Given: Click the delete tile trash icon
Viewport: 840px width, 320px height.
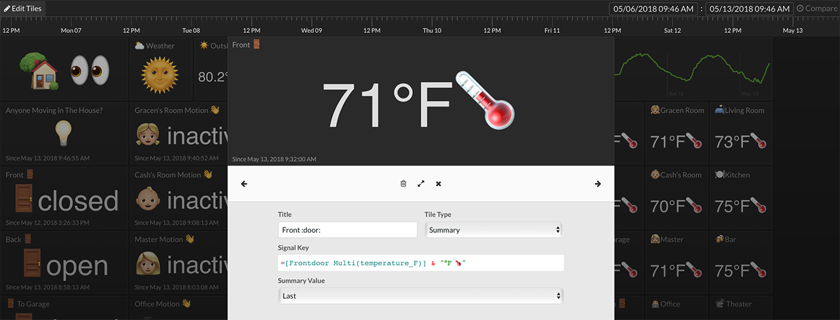Looking at the screenshot, I should [x=403, y=184].
